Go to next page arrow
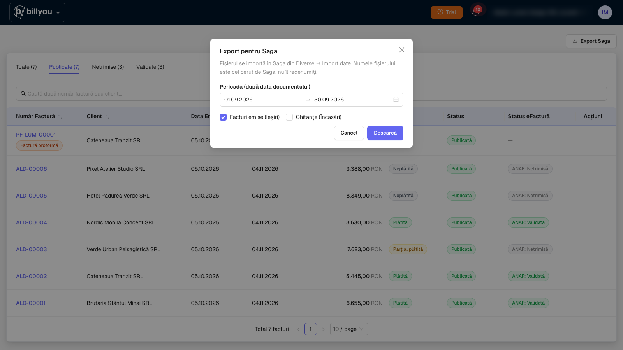The width and height of the screenshot is (623, 350). (x=323, y=329)
